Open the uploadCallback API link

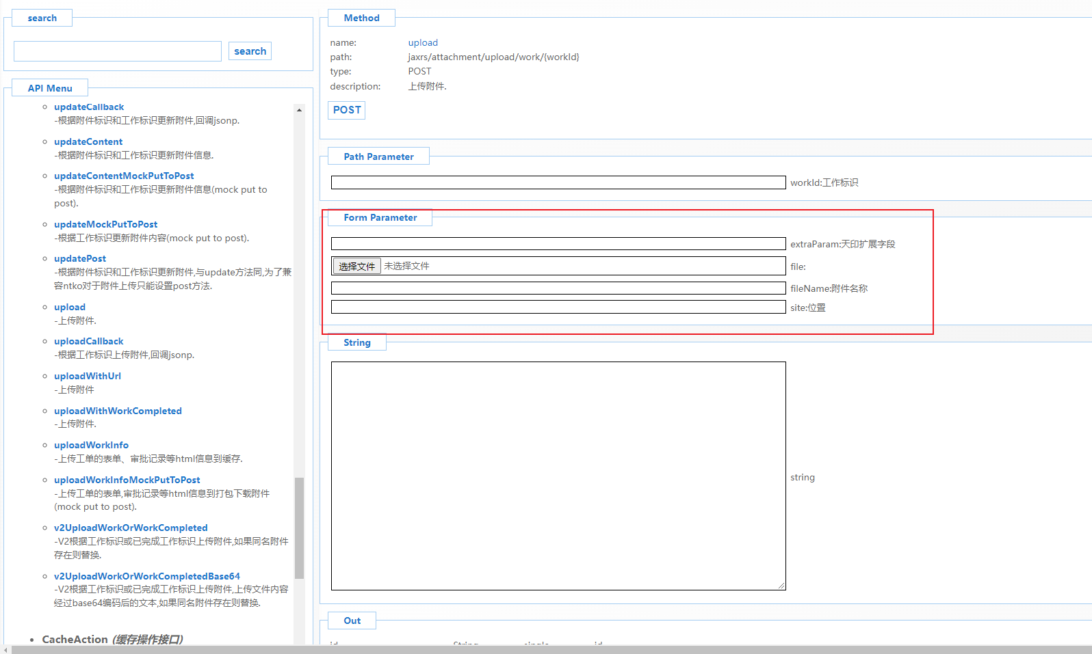coord(89,342)
